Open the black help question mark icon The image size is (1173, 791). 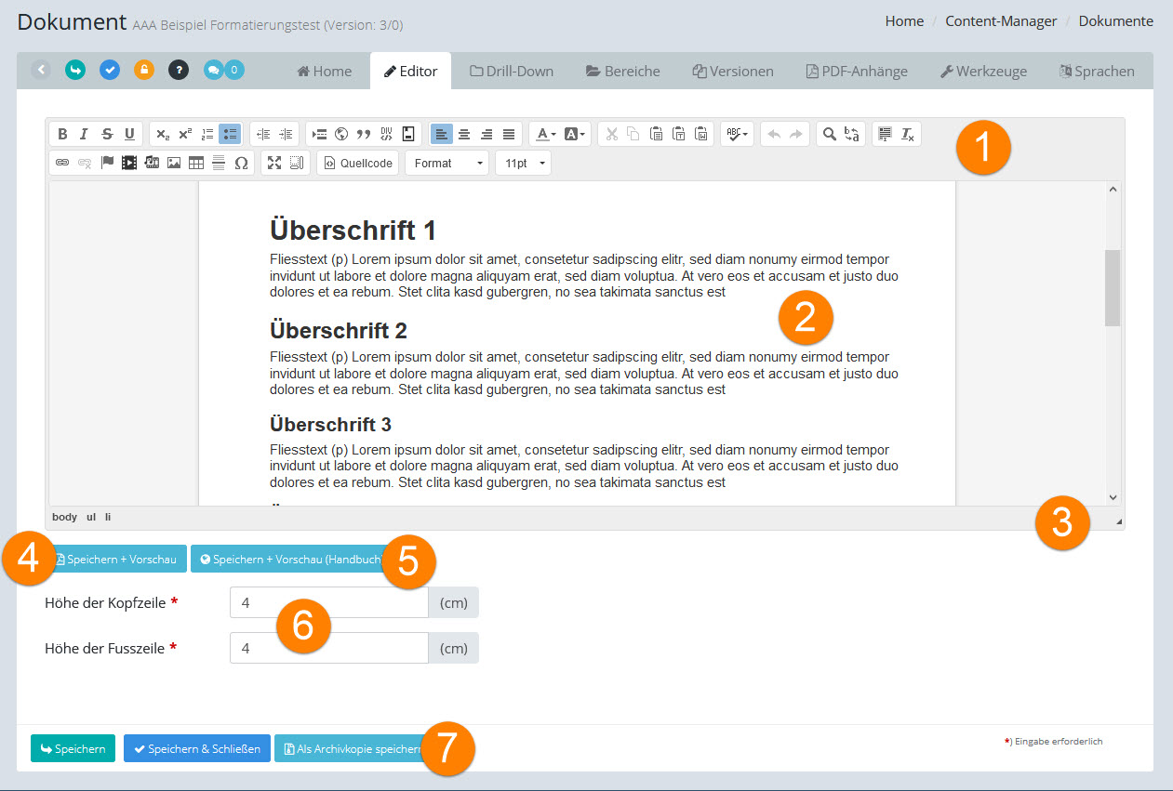coord(179,70)
